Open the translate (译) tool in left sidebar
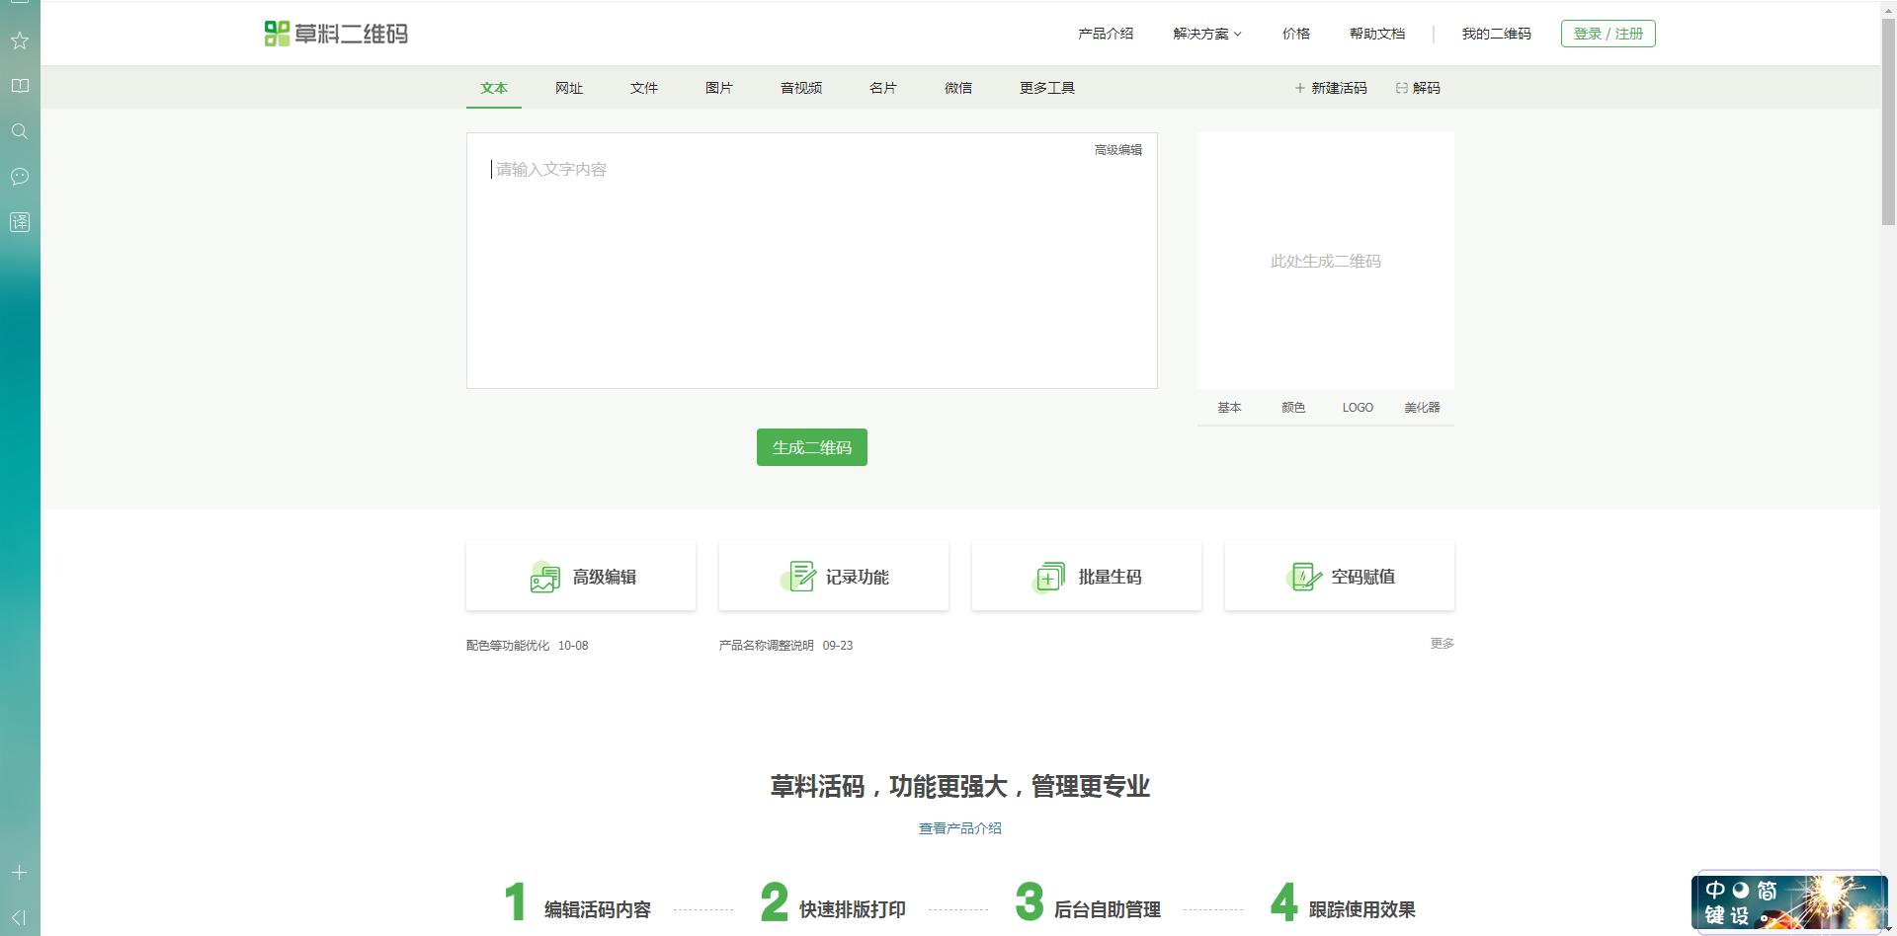This screenshot has height=936, width=1897. point(19,222)
